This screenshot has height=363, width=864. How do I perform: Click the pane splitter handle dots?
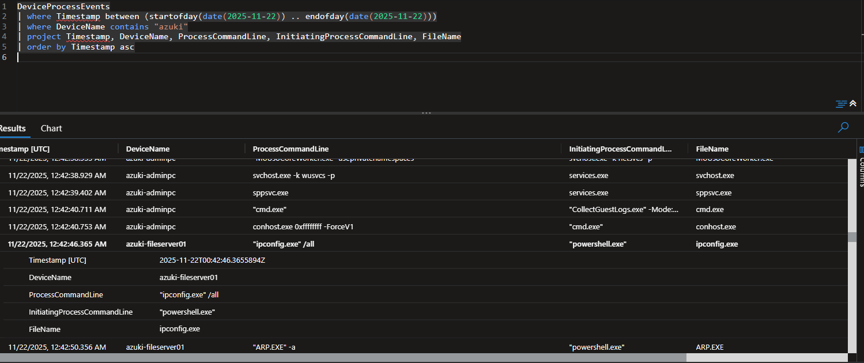coord(427,113)
